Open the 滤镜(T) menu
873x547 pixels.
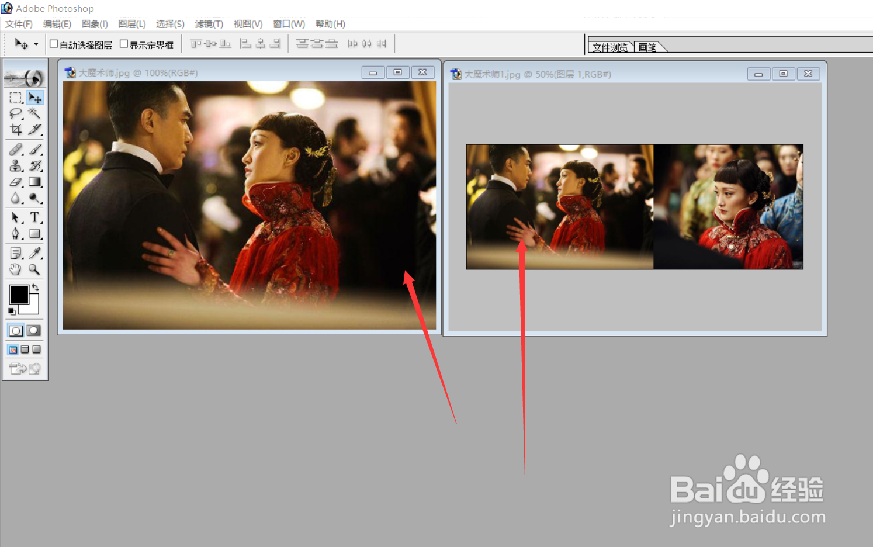pyautogui.click(x=209, y=24)
